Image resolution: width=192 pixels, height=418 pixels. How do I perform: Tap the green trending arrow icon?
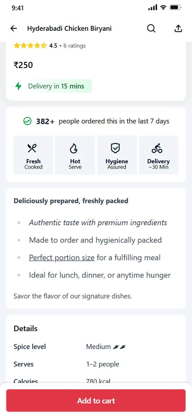tap(27, 121)
